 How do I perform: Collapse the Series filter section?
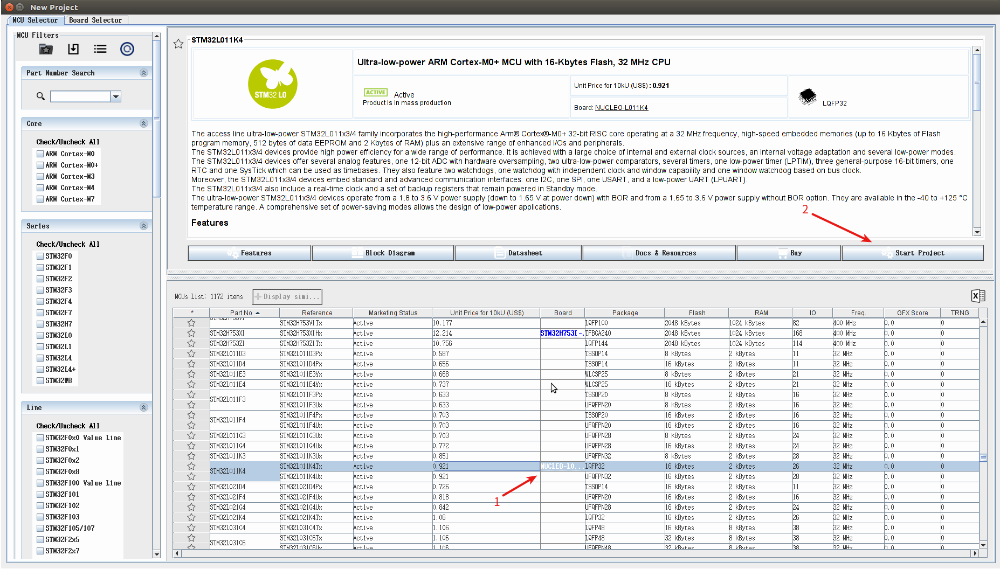click(x=143, y=226)
